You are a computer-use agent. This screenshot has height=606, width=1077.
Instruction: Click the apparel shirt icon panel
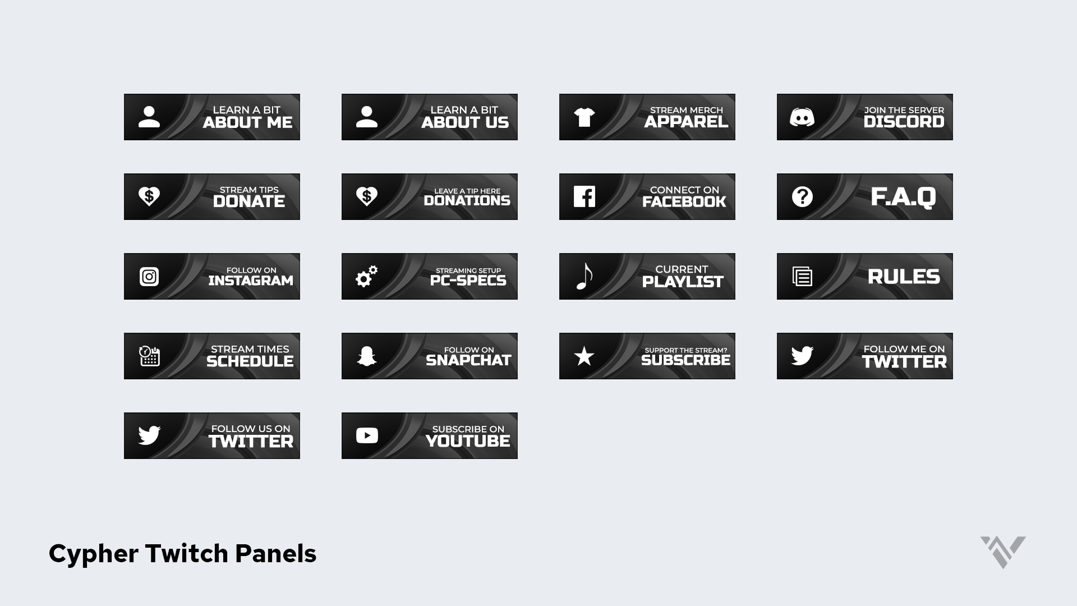[584, 117]
